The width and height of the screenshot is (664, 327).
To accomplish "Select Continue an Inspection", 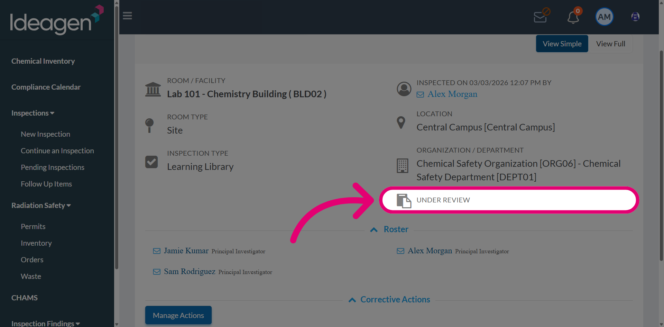I will pos(57,151).
